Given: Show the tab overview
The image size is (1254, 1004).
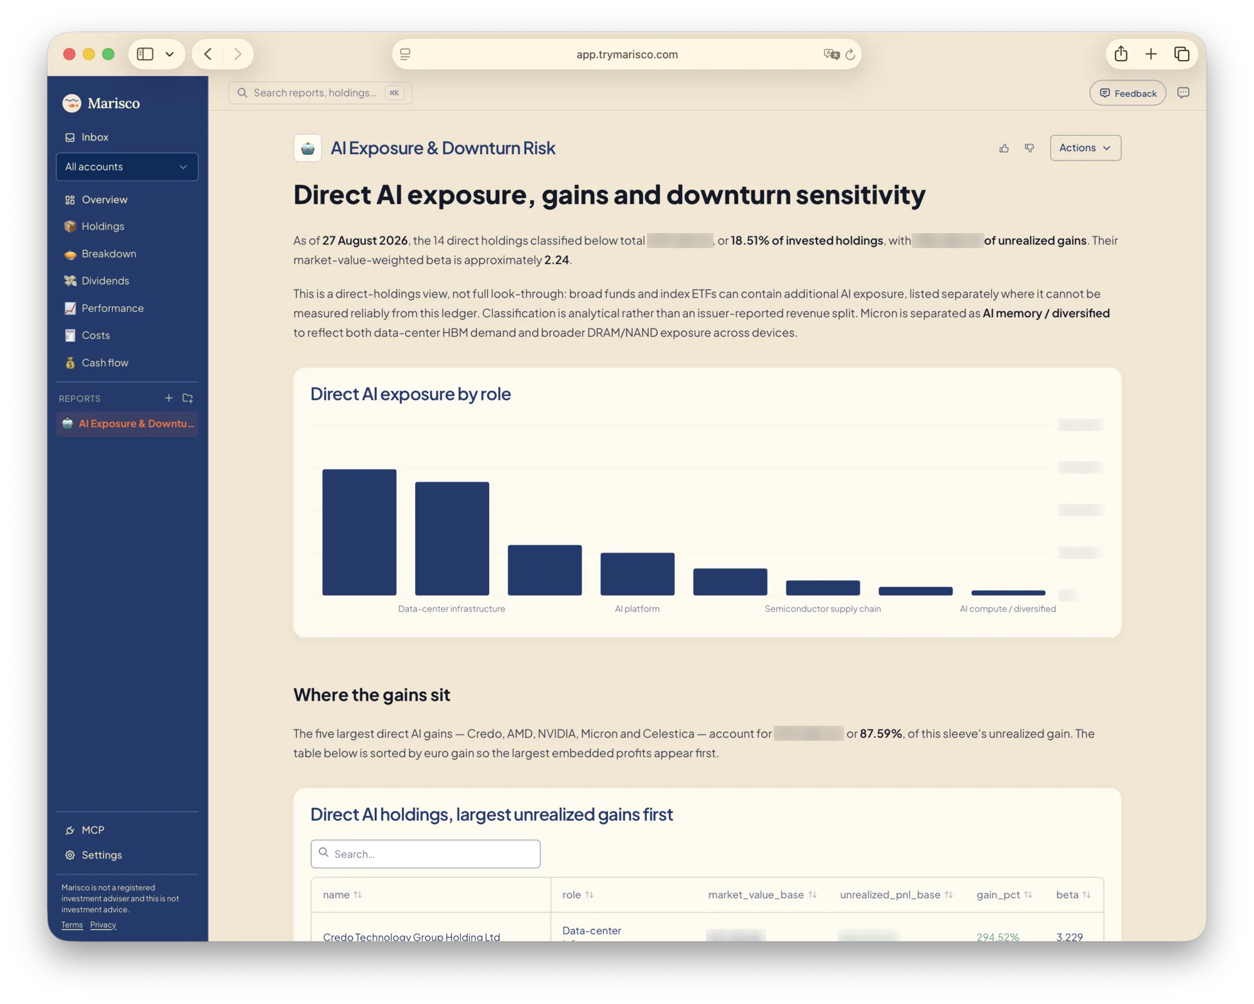Looking at the screenshot, I should (1181, 55).
